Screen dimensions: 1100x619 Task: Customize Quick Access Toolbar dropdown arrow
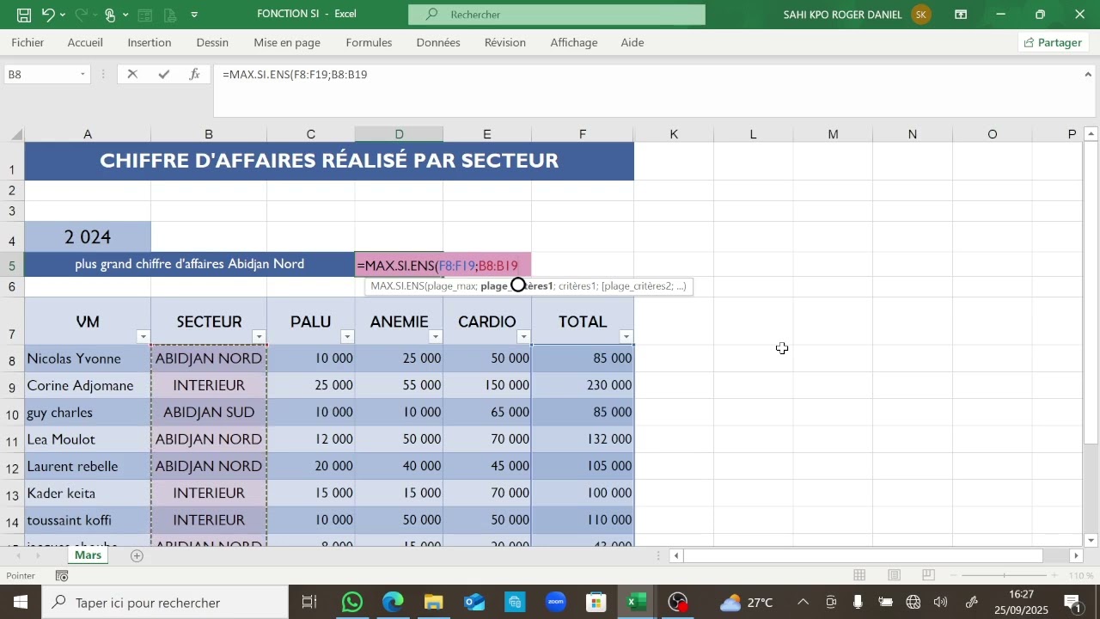click(194, 15)
